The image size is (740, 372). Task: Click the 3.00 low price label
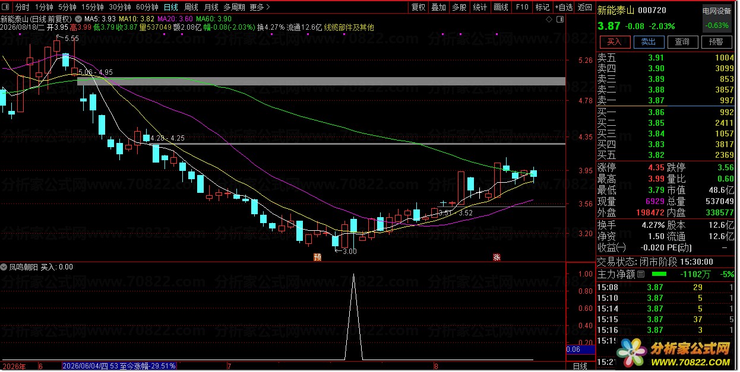pos(349,251)
